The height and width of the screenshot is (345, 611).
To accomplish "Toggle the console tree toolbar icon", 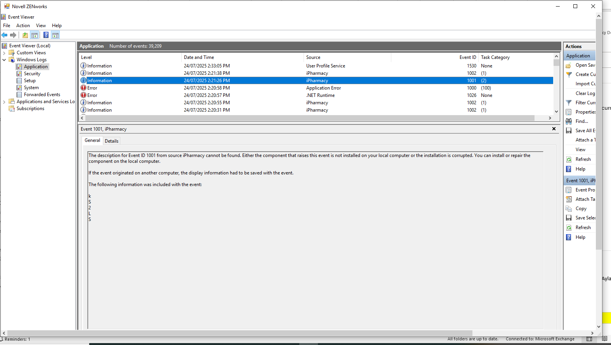I will click(35, 35).
